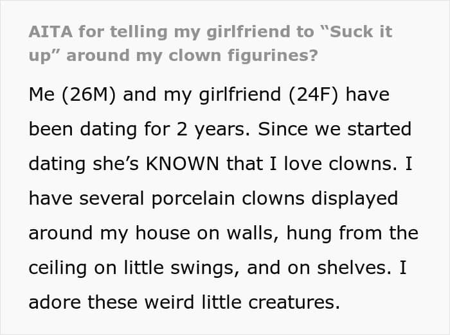Click the word "walls," in the paragraph
450x335 pixels.
253,233
